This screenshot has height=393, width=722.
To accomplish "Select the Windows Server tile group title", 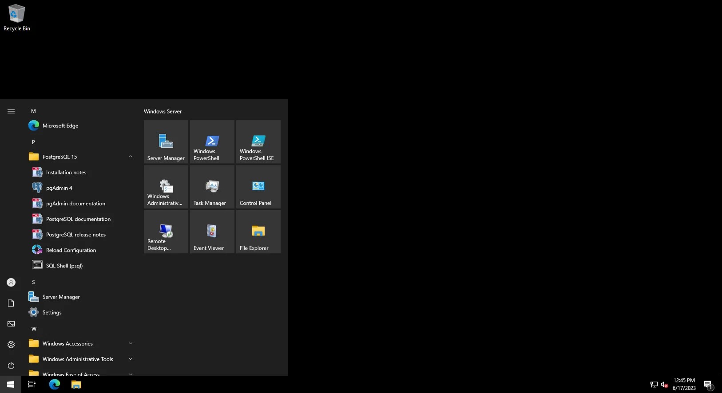I will pos(163,111).
